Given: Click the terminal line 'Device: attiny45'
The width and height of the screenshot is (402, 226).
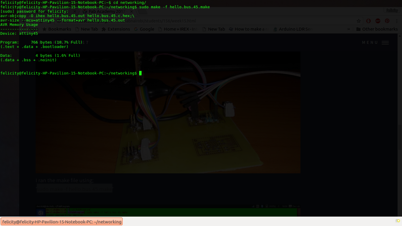Looking at the screenshot, I should point(19,34).
